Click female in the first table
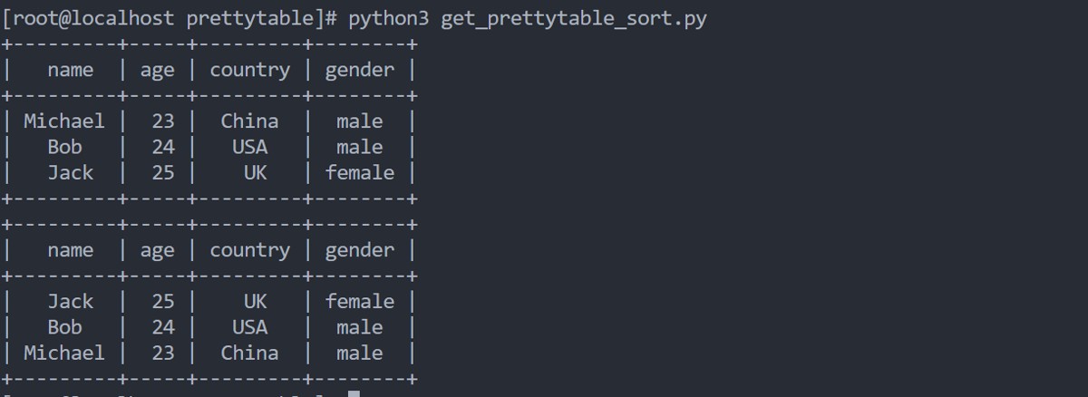The height and width of the screenshot is (397, 1088). tap(360, 172)
